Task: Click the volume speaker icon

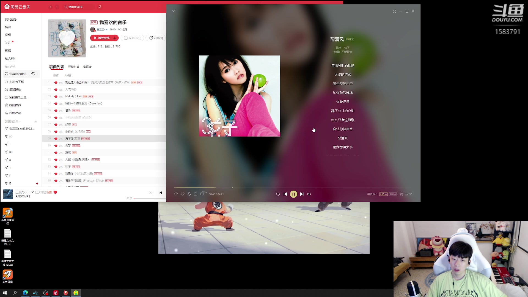Action: 309,194
